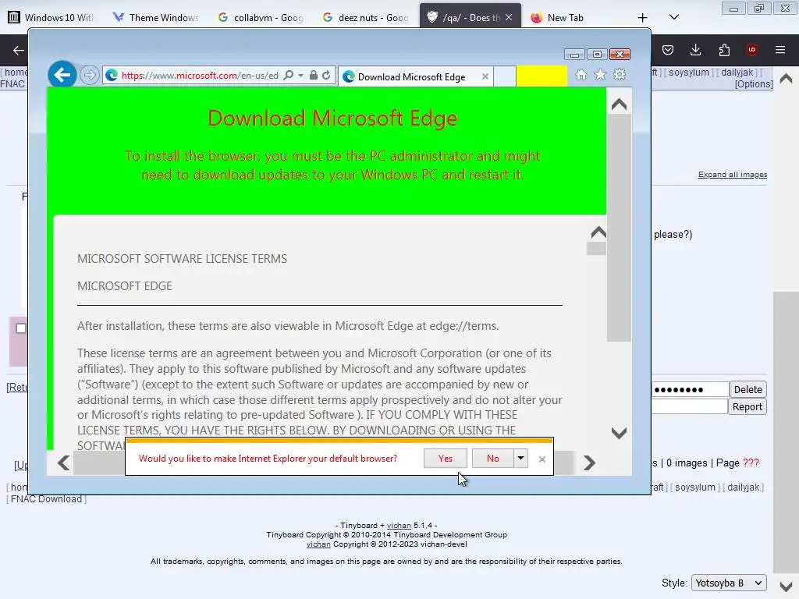This screenshot has height=599, width=799.
Task: Click reason field next to Report
Action: pos(690,406)
